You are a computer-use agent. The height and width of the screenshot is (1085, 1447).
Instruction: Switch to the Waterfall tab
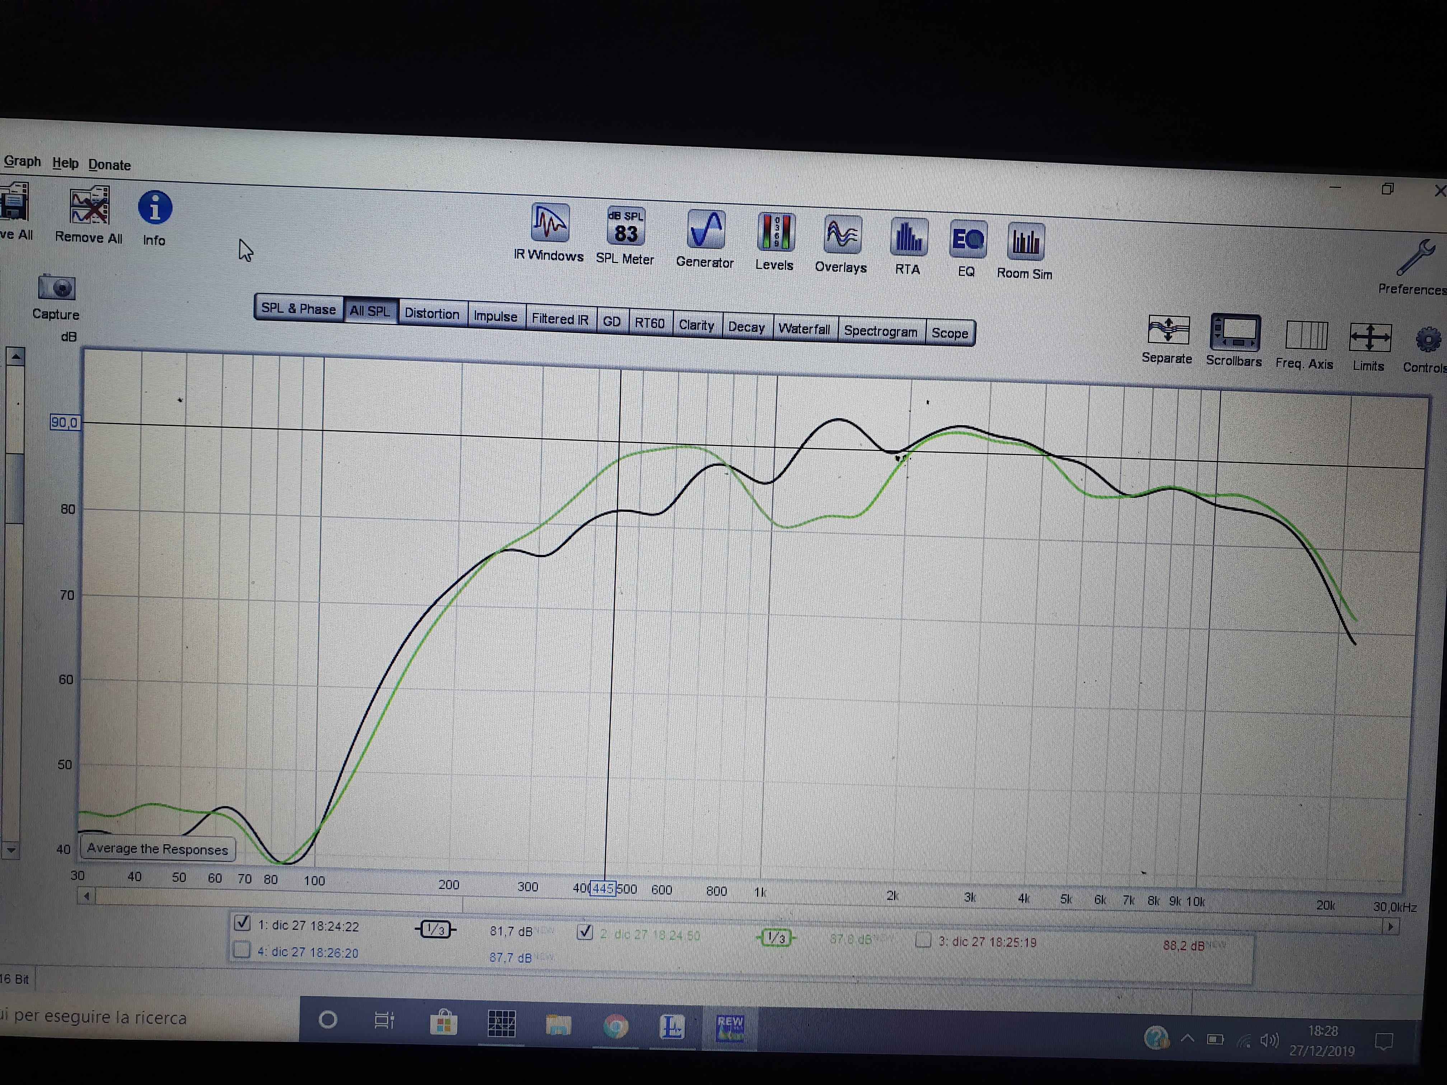tap(805, 328)
